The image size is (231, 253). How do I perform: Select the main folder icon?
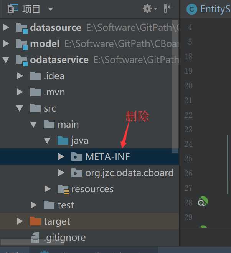pyautogui.click(x=49, y=124)
